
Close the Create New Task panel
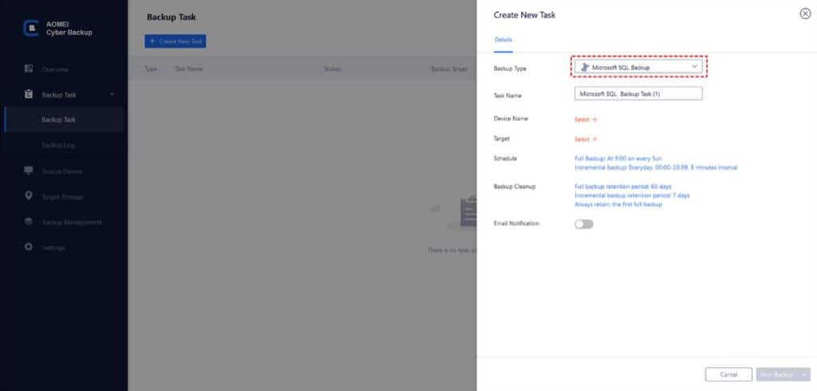[x=805, y=14]
